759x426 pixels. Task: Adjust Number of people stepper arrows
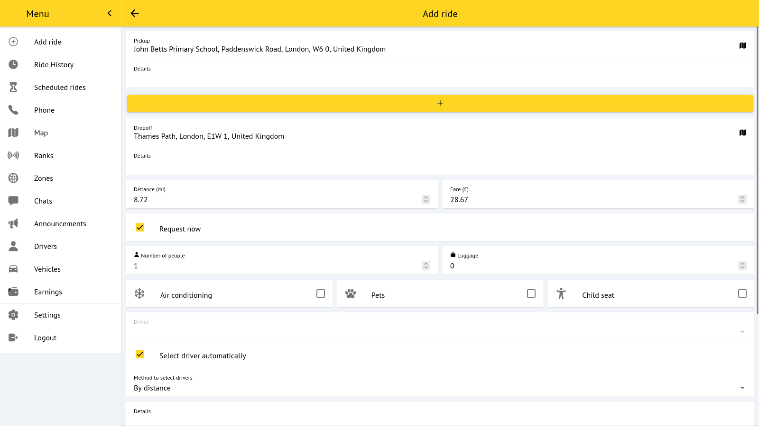(x=426, y=266)
